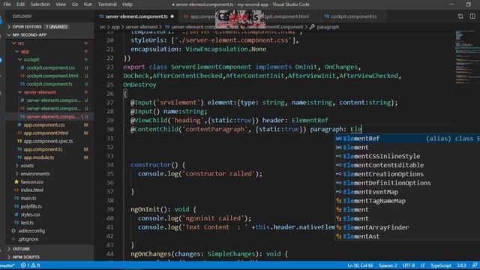Click the feedback icon in status bar
This screenshot has width=480, height=270.
pyautogui.click(x=474, y=265)
